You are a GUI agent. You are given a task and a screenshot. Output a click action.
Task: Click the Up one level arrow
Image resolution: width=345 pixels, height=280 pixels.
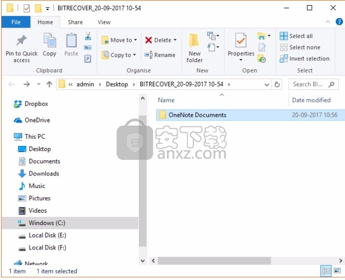tap(49, 84)
